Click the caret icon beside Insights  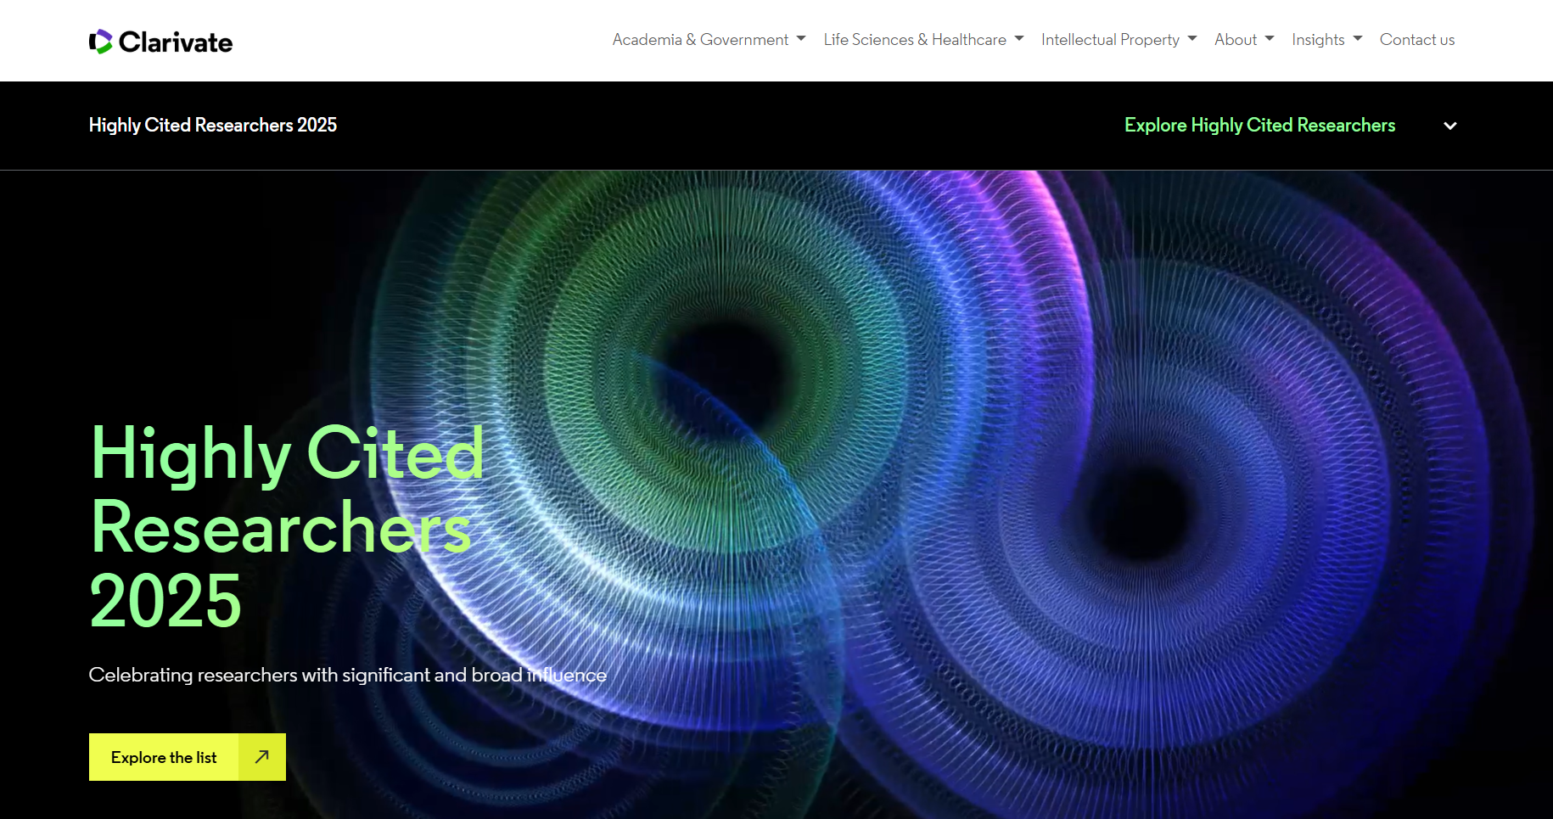[1358, 39]
